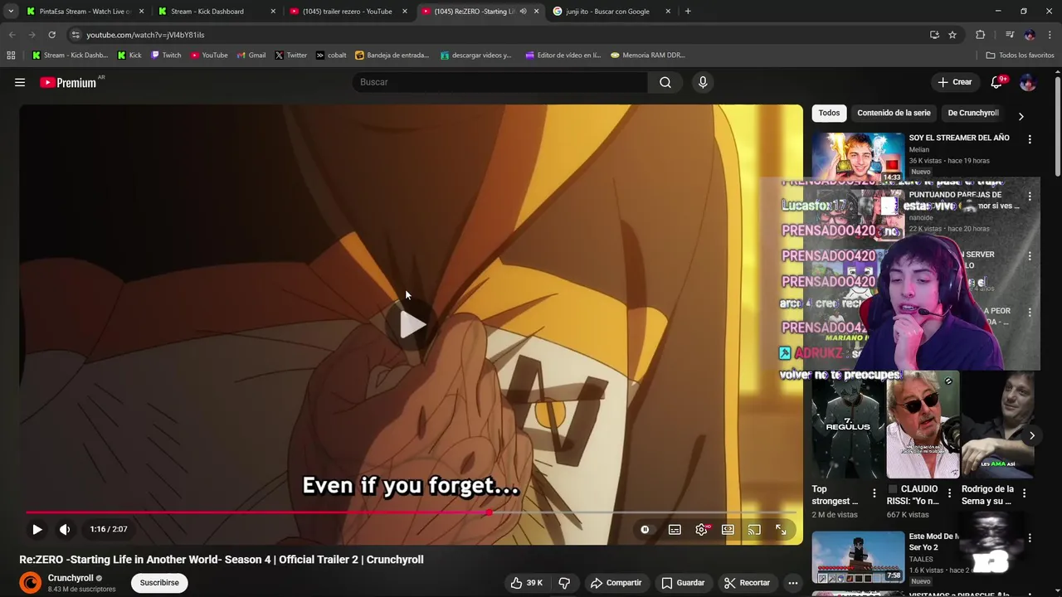Open the Twitch bookmark
This screenshot has height=597, width=1062.
(166, 56)
